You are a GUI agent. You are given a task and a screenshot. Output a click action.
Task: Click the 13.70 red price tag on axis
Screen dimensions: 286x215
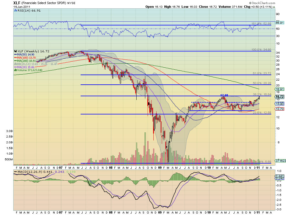[280, 109]
